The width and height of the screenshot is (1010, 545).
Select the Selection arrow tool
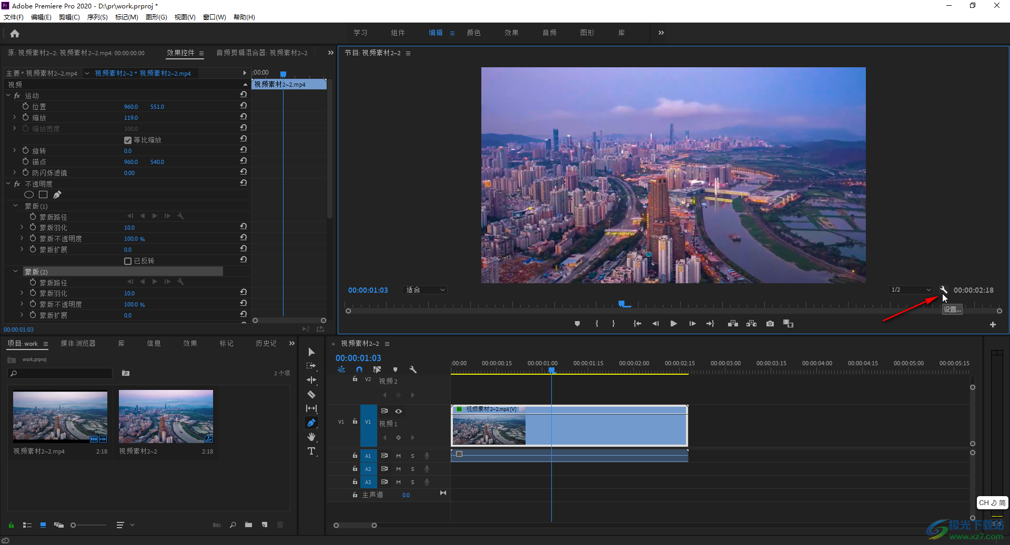pos(311,352)
